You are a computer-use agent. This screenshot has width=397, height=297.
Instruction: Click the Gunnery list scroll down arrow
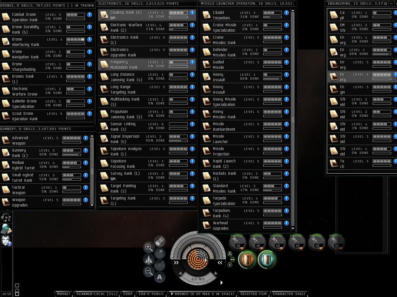pyautogui.click(x=92, y=205)
